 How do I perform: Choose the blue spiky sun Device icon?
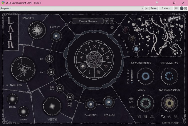click(136, 49)
